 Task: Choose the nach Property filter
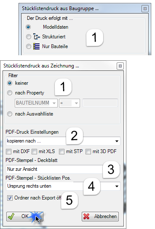pos(10,93)
